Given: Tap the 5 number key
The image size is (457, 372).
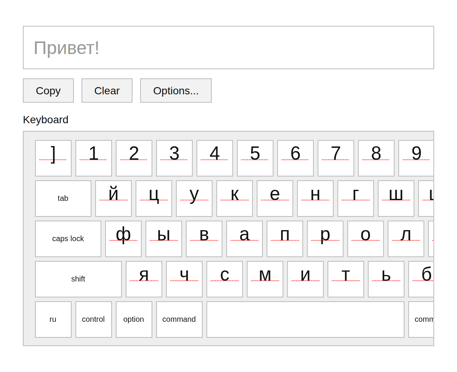Looking at the screenshot, I should point(255,158).
